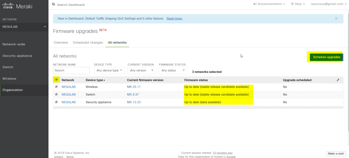The height and width of the screenshot is (158, 349).
Task: Click the Announcements megaphone icon
Action: (255, 4)
